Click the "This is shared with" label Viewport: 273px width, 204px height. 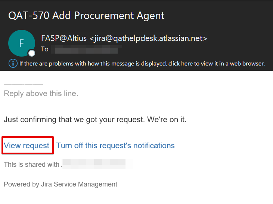click(31, 165)
